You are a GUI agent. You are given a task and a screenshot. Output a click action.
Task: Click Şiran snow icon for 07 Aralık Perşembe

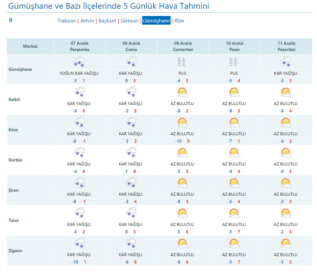[x=79, y=183]
